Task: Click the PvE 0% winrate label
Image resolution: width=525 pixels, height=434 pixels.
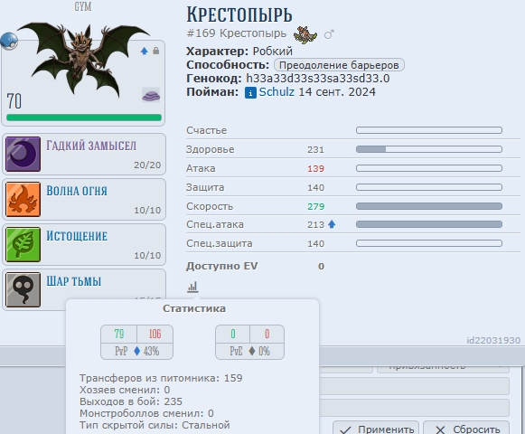Action: (264, 351)
